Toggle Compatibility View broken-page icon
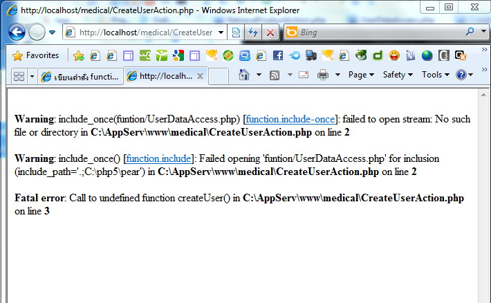This screenshot has width=491, height=303. 236,33
